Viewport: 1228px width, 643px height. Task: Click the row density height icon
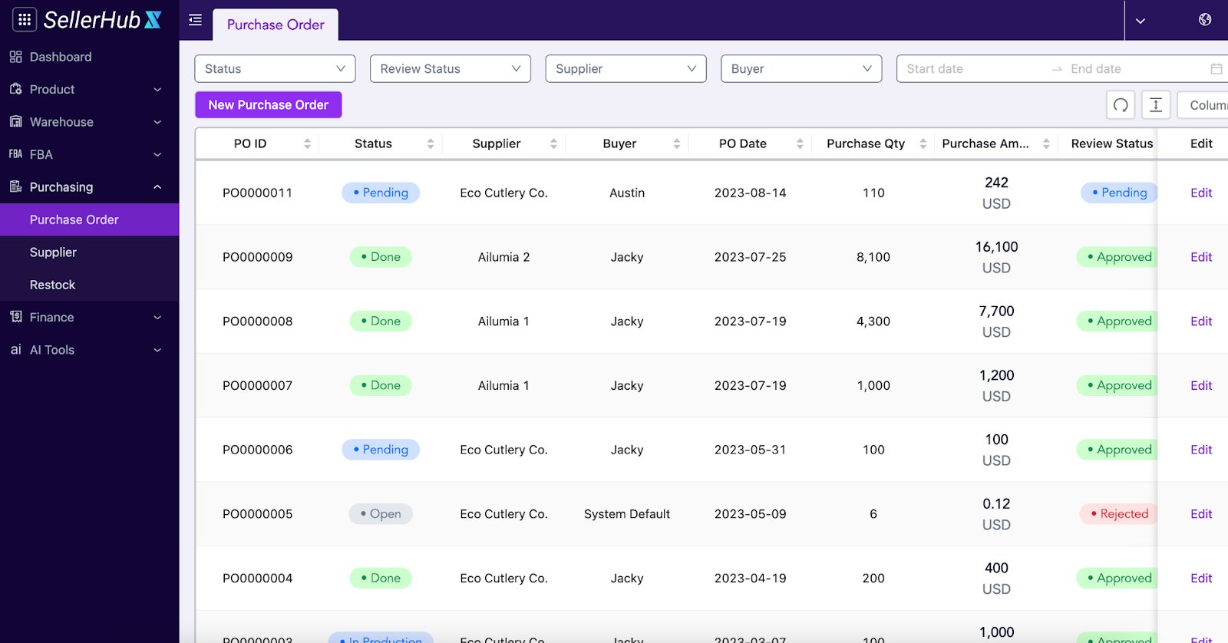[x=1156, y=105]
